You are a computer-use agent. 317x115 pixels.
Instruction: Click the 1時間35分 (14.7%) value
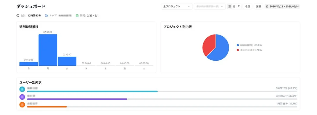click(287, 103)
